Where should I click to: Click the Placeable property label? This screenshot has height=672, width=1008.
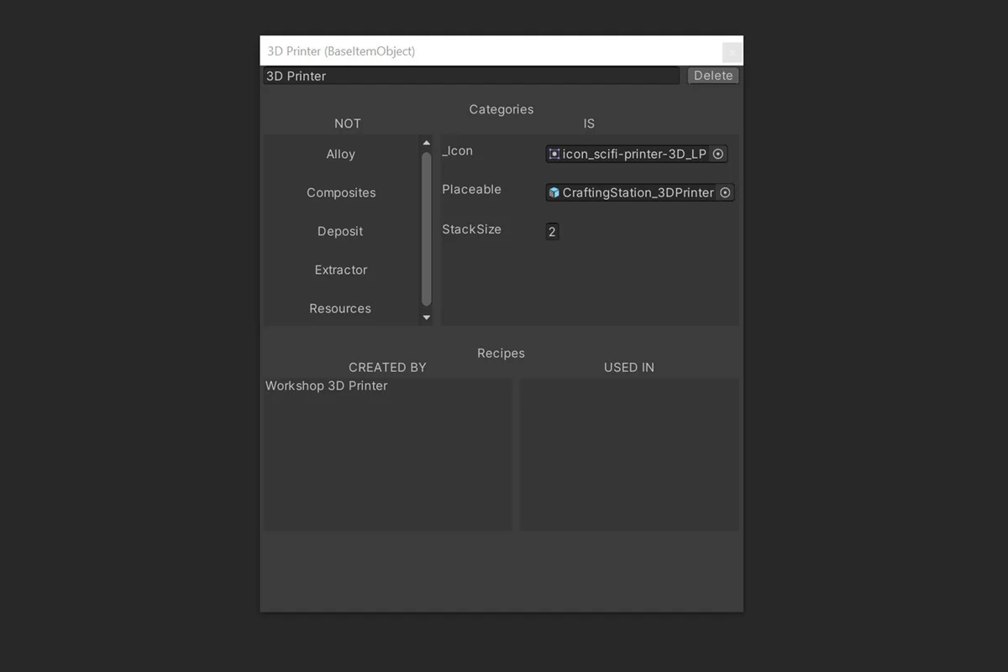coord(470,190)
